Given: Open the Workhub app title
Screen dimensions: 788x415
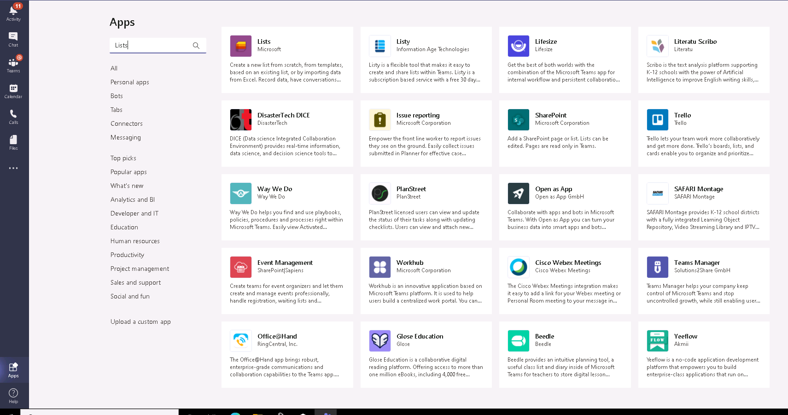Looking at the screenshot, I should (x=410, y=263).
